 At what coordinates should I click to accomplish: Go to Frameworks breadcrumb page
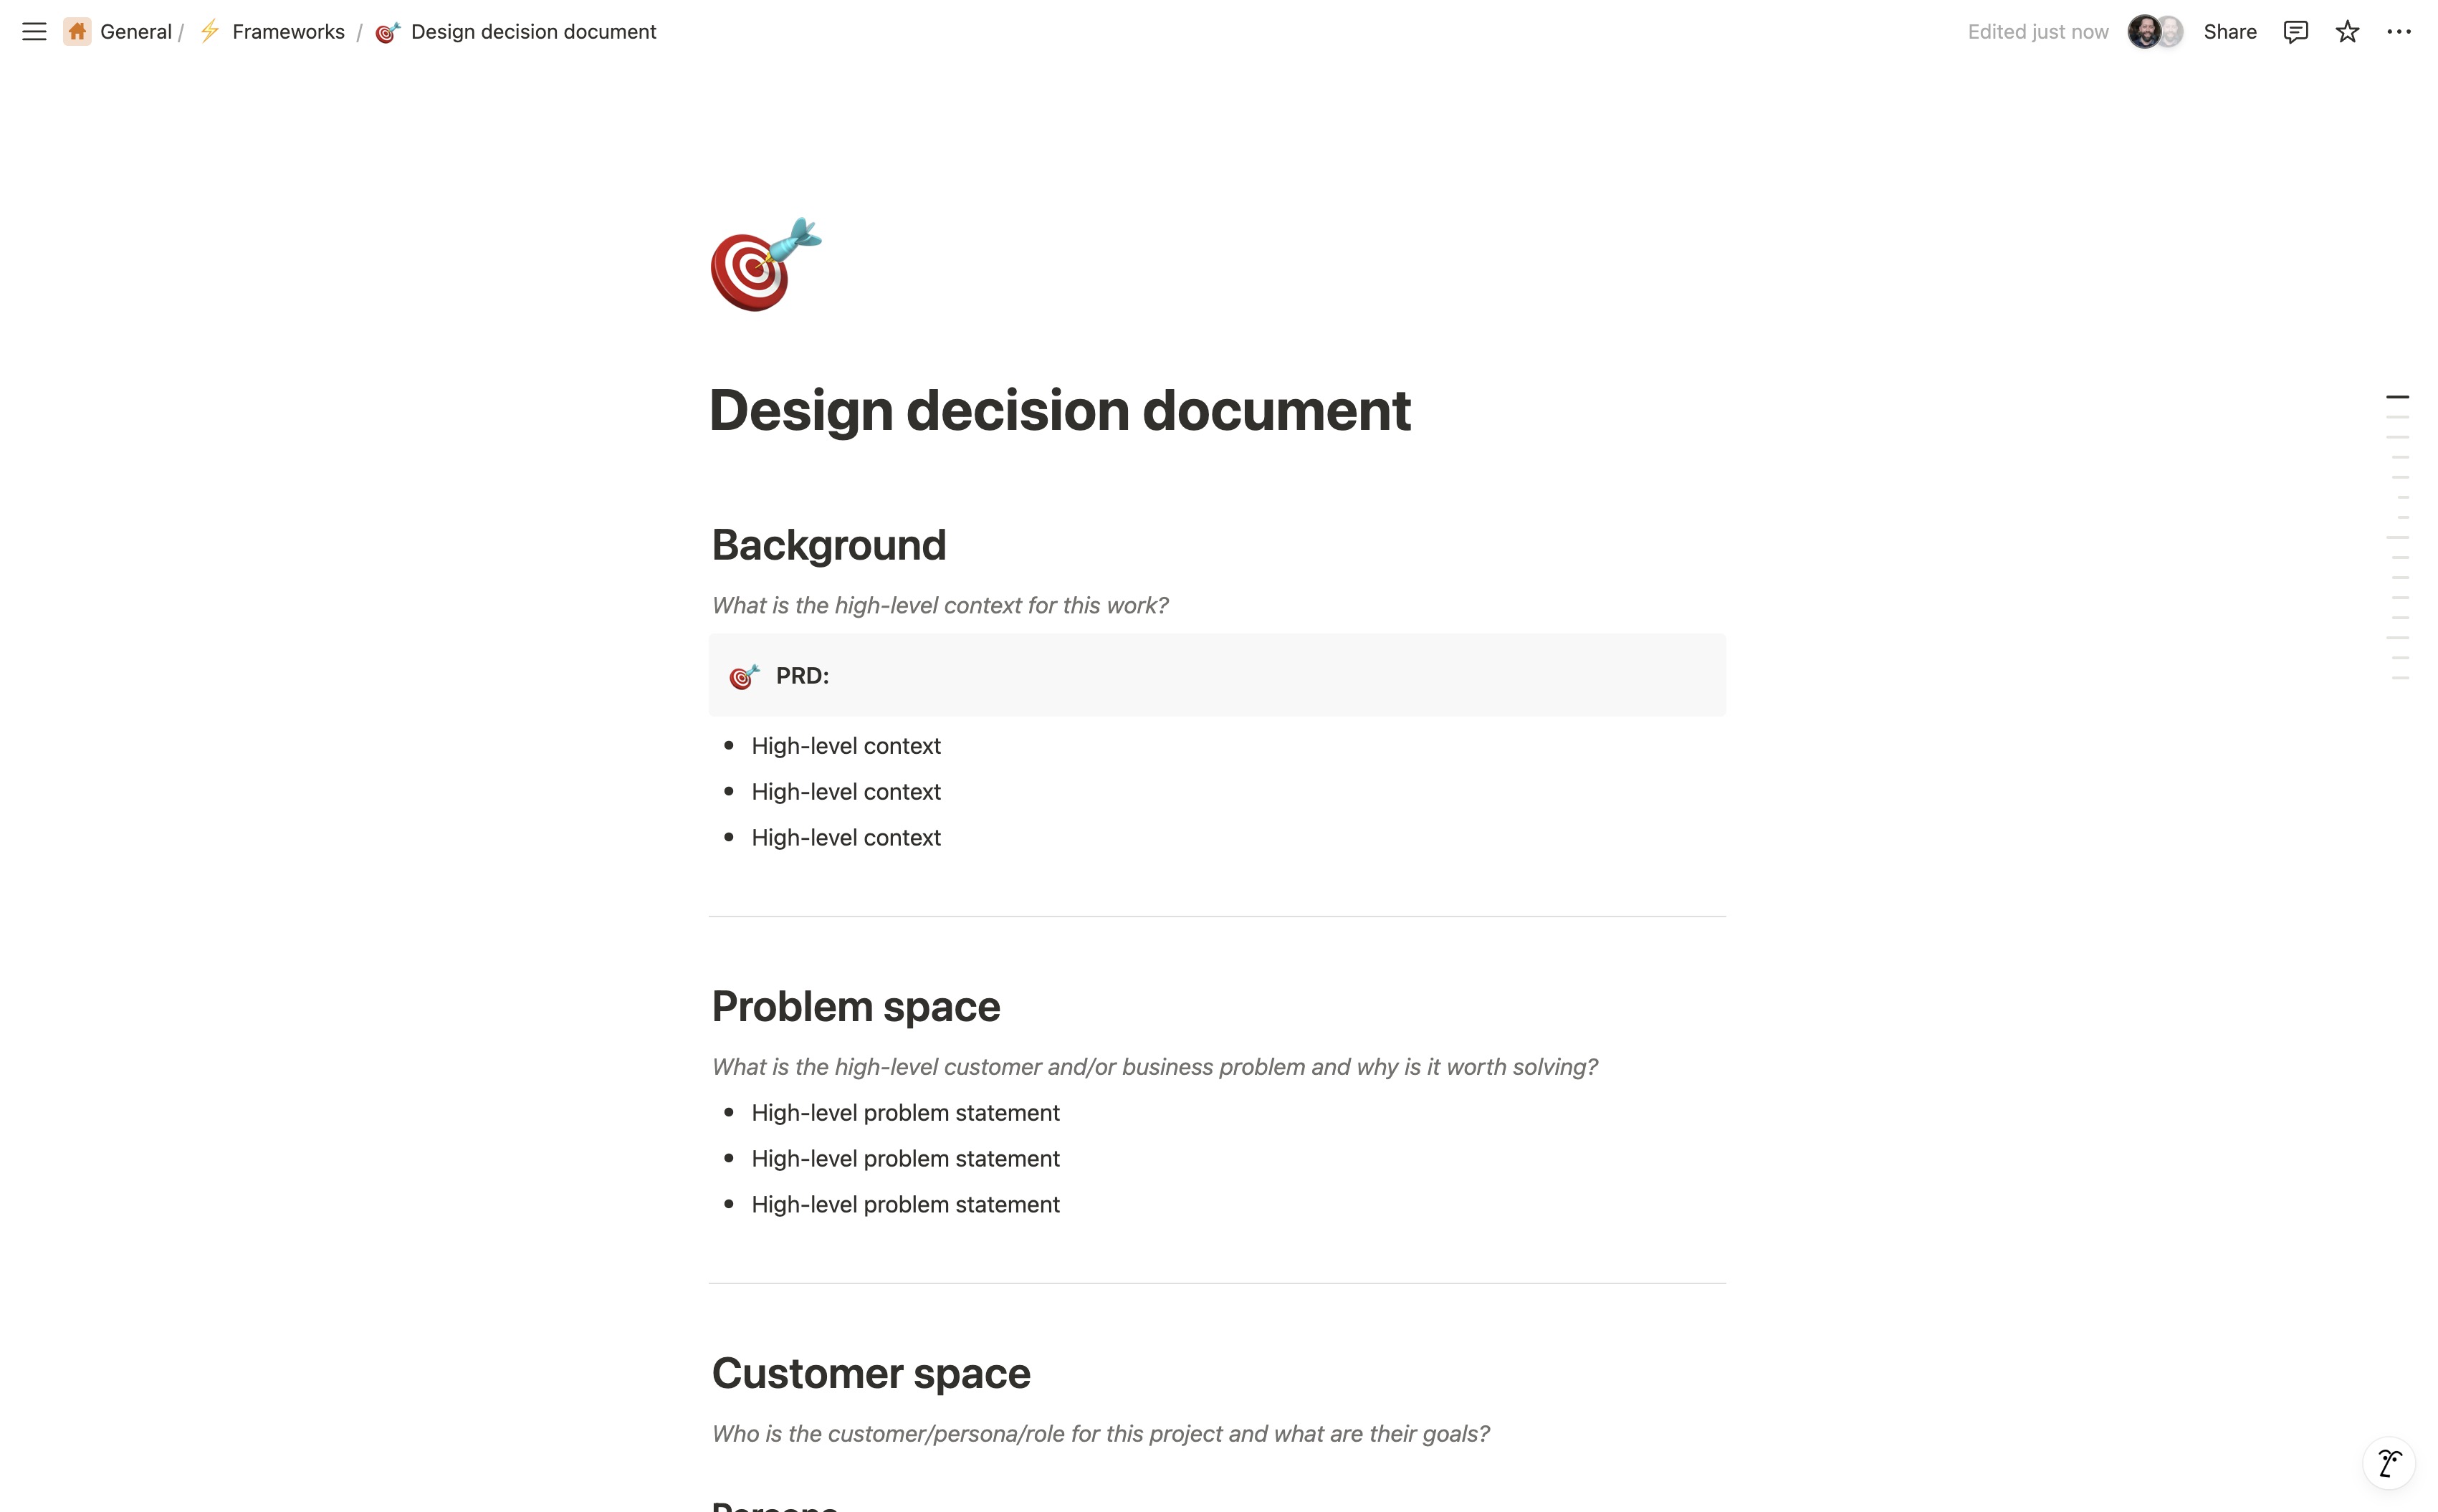pos(288,32)
